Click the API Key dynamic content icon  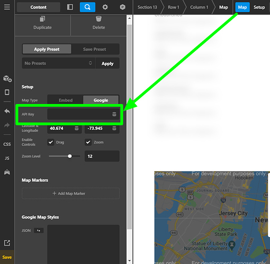click(114, 114)
